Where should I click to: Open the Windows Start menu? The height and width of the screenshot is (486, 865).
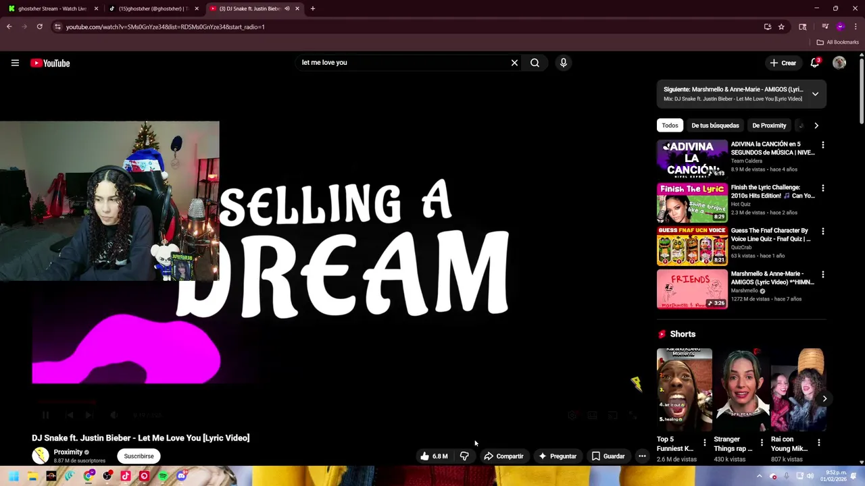click(14, 476)
